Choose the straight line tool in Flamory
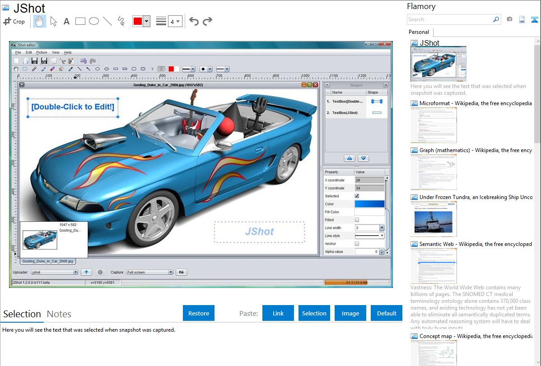The height and width of the screenshot is (366, 541). point(107,21)
